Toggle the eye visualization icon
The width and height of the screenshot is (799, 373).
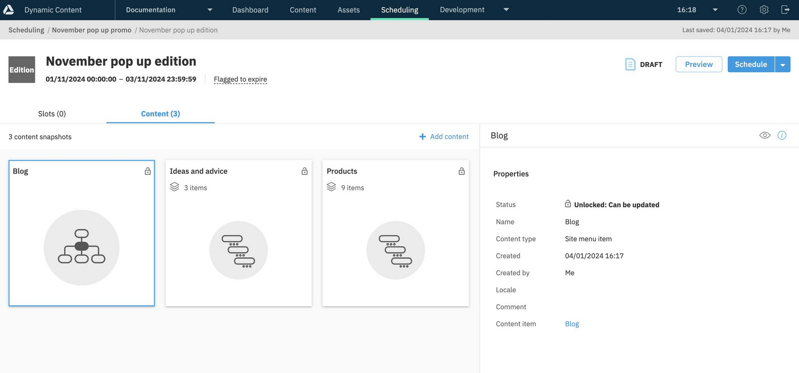pos(765,135)
